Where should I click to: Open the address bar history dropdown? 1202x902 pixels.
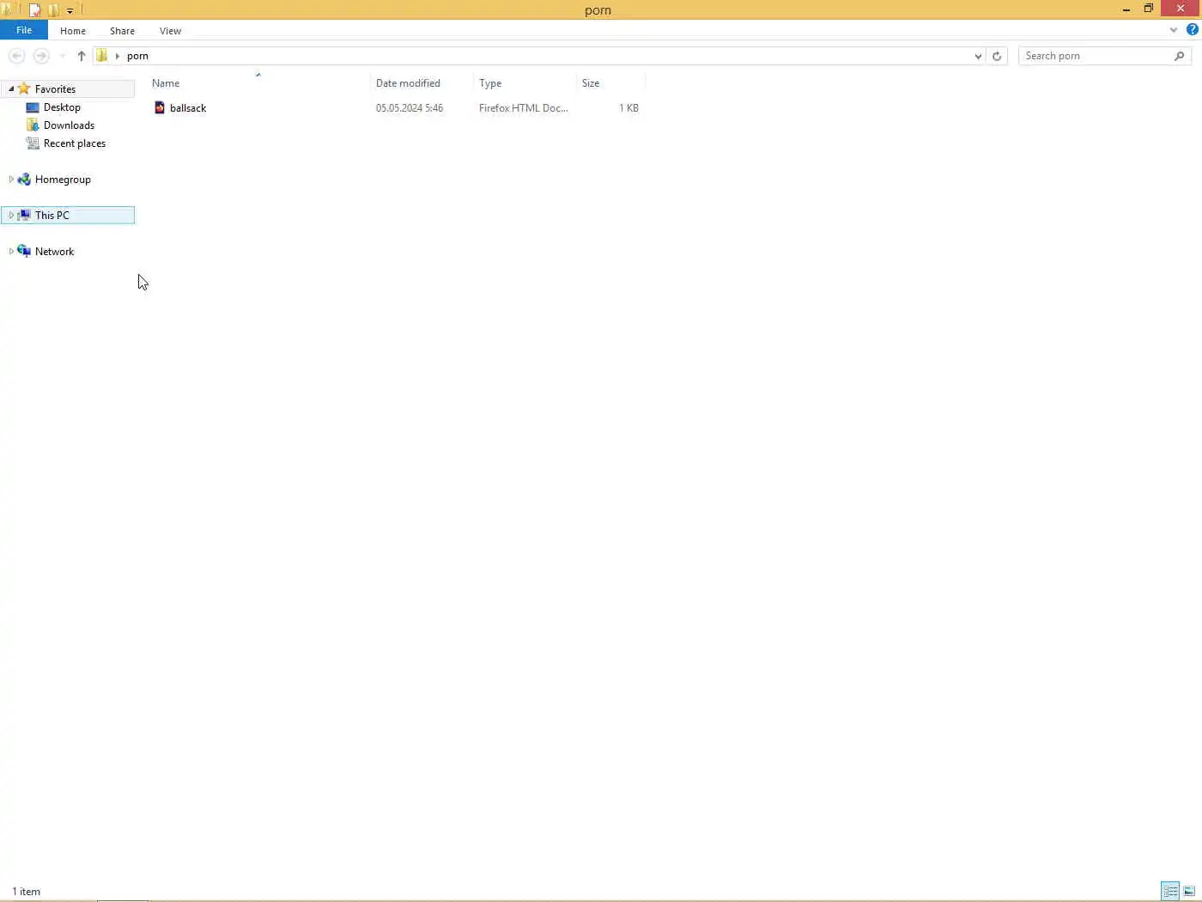978,57
